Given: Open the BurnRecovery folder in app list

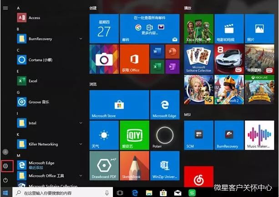Looking at the screenshot, I should 50,39.
